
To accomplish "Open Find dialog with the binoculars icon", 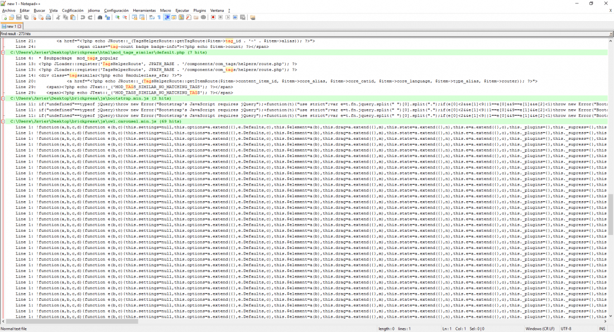I will [x=100, y=17].
